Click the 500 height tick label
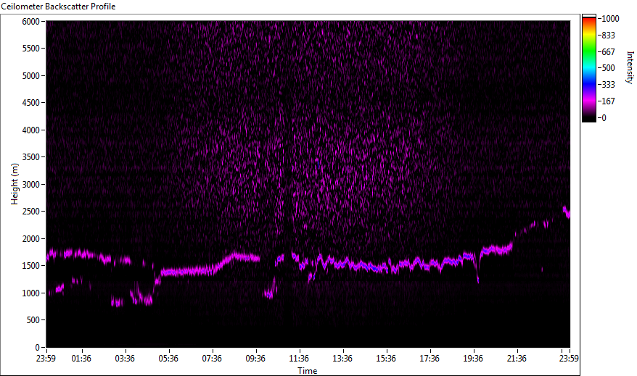The image size is (637, 376). [33, 320]
